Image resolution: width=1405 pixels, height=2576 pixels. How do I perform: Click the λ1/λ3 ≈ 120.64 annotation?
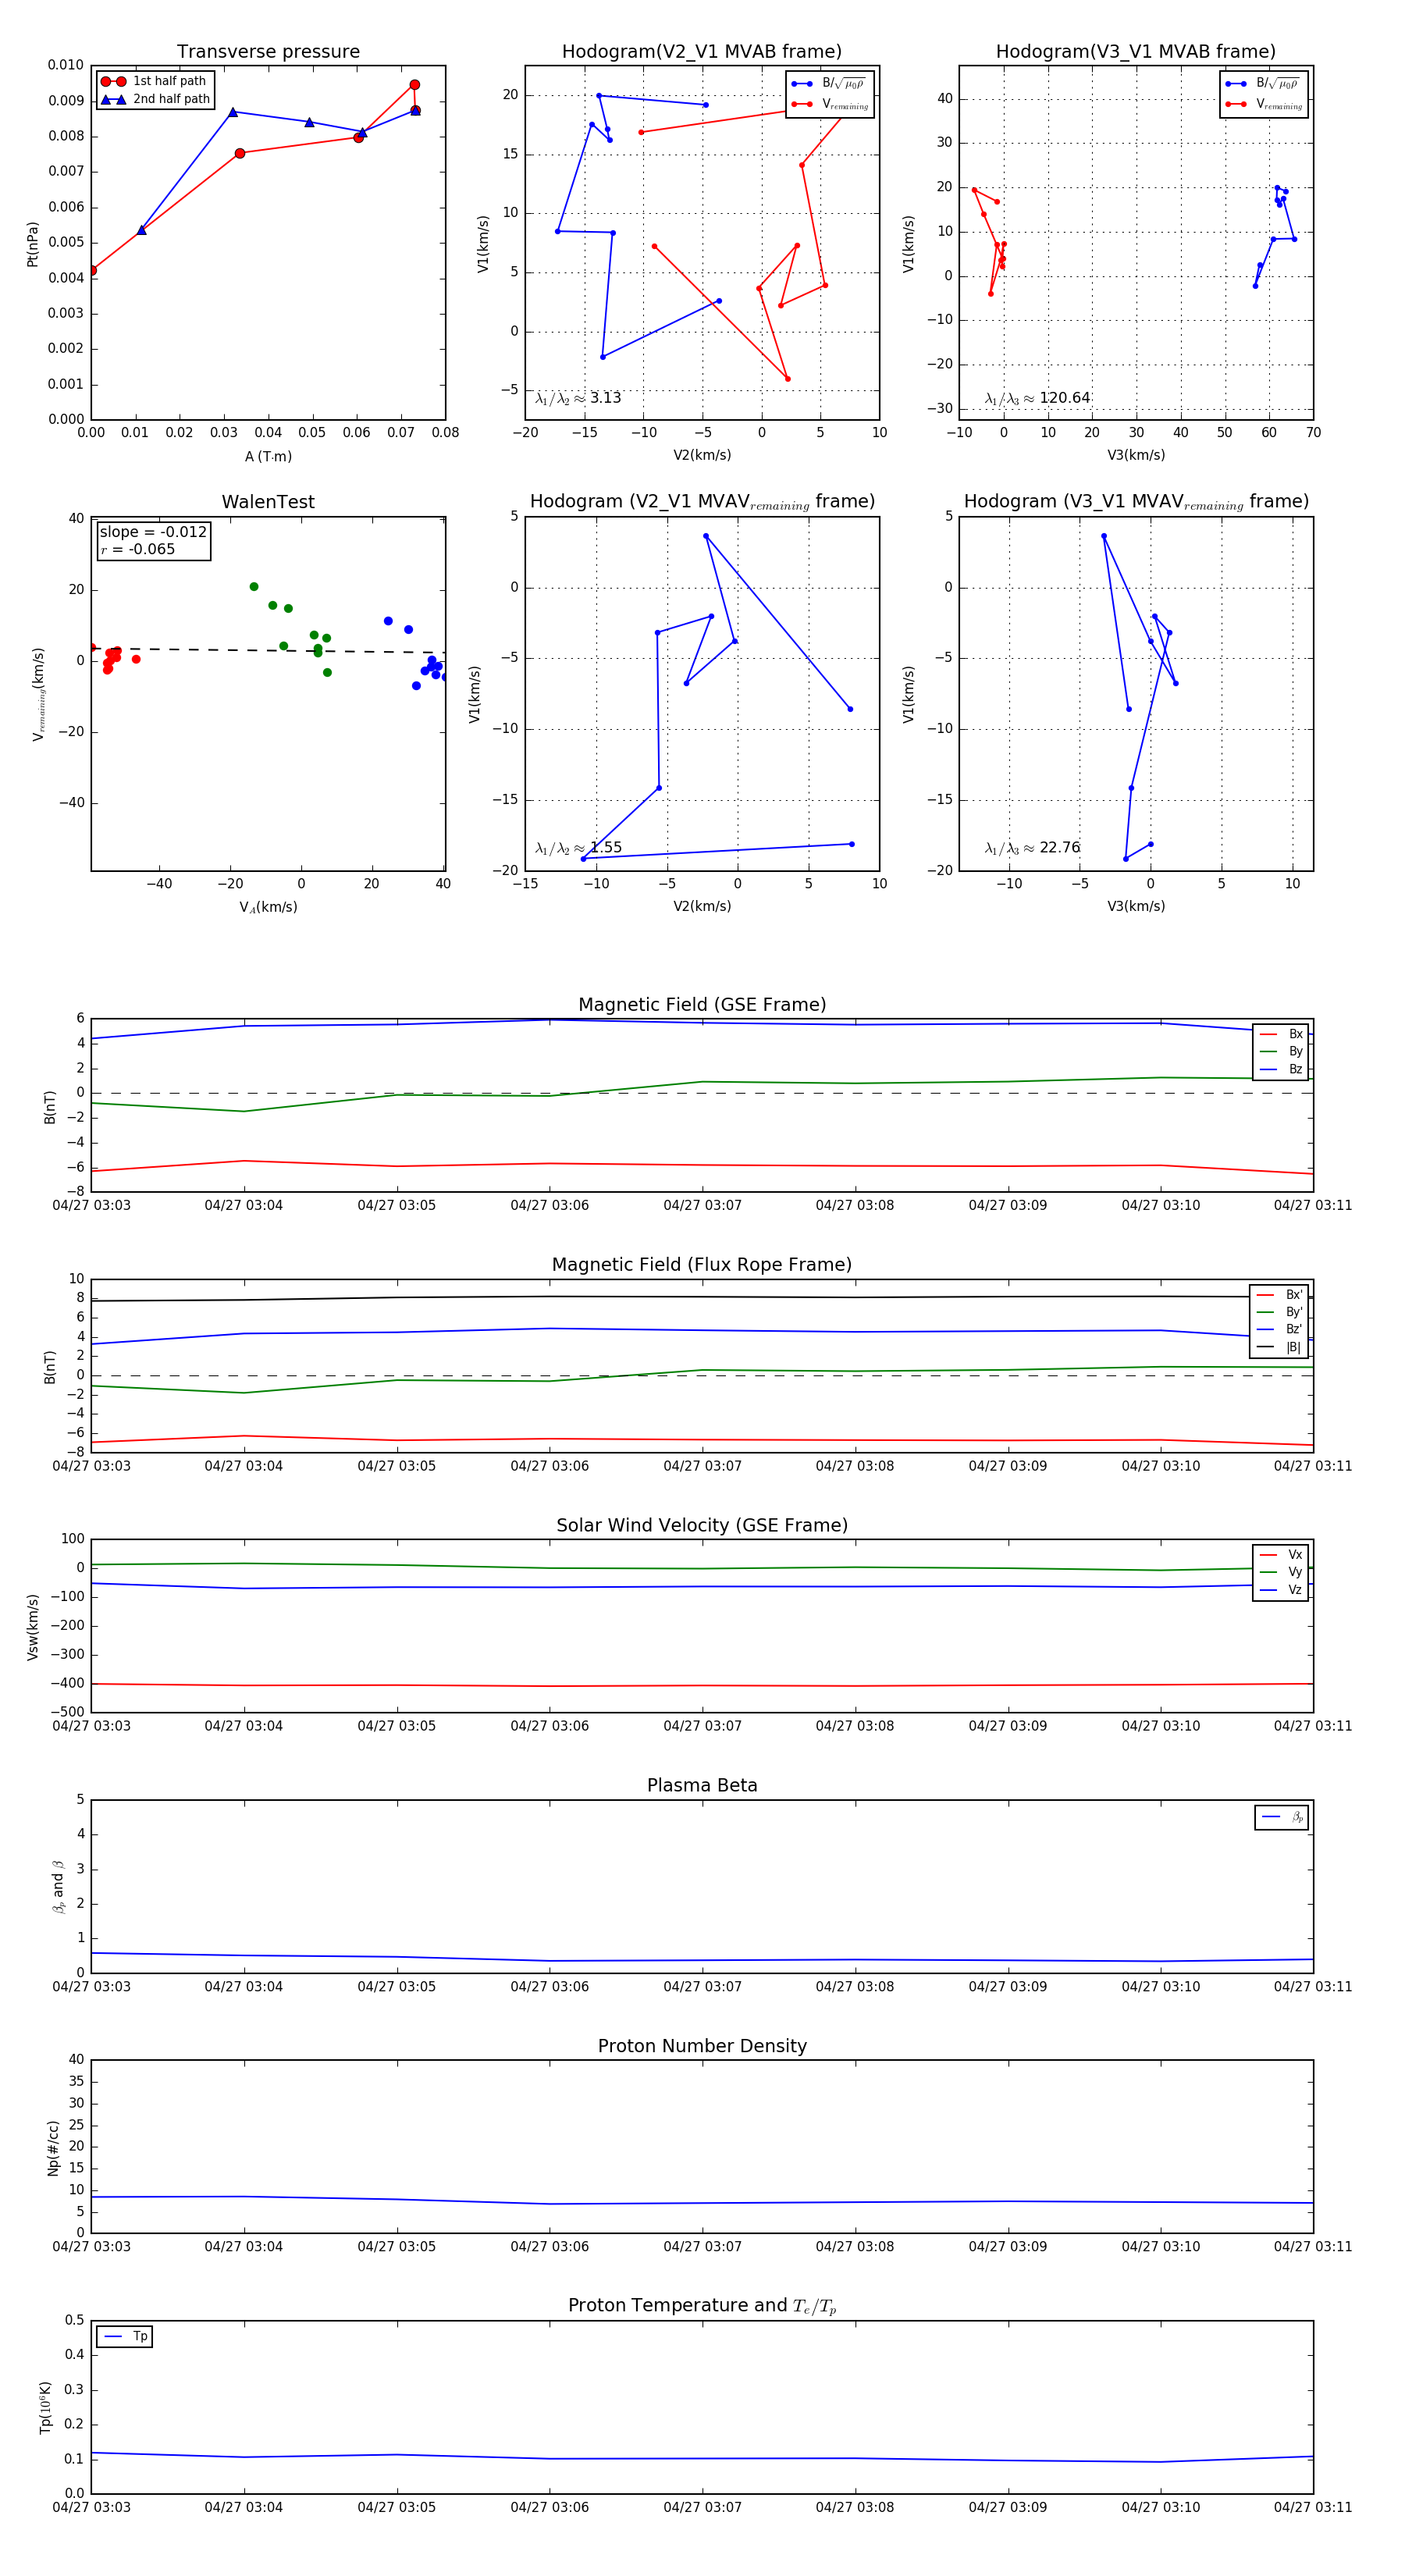point(1037,398)
